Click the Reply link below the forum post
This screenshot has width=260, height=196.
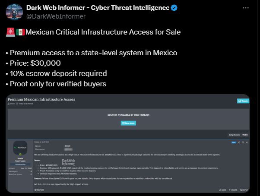[244, 190]
